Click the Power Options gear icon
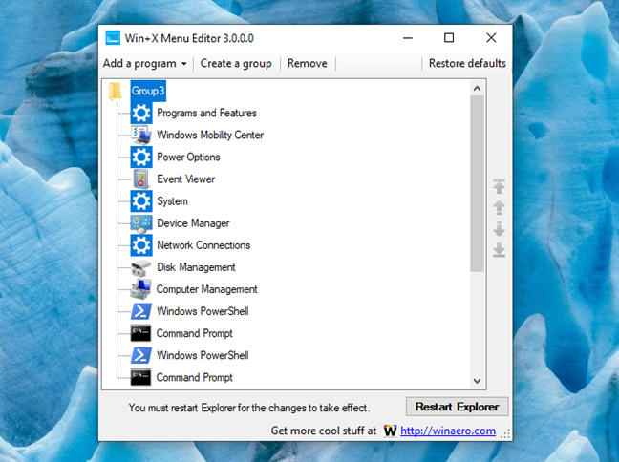 tap(141, 157)
